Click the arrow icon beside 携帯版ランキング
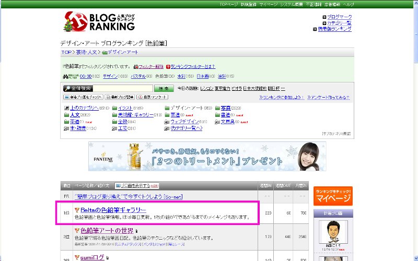The width and height of the screenshot is (418, 261). click(x=314, y=29)
